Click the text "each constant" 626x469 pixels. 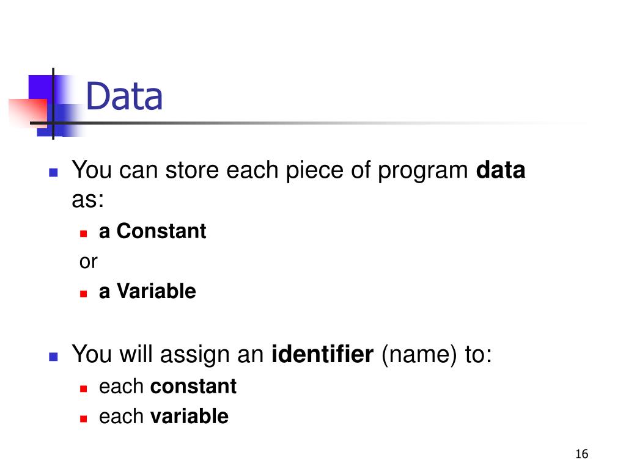168,386
